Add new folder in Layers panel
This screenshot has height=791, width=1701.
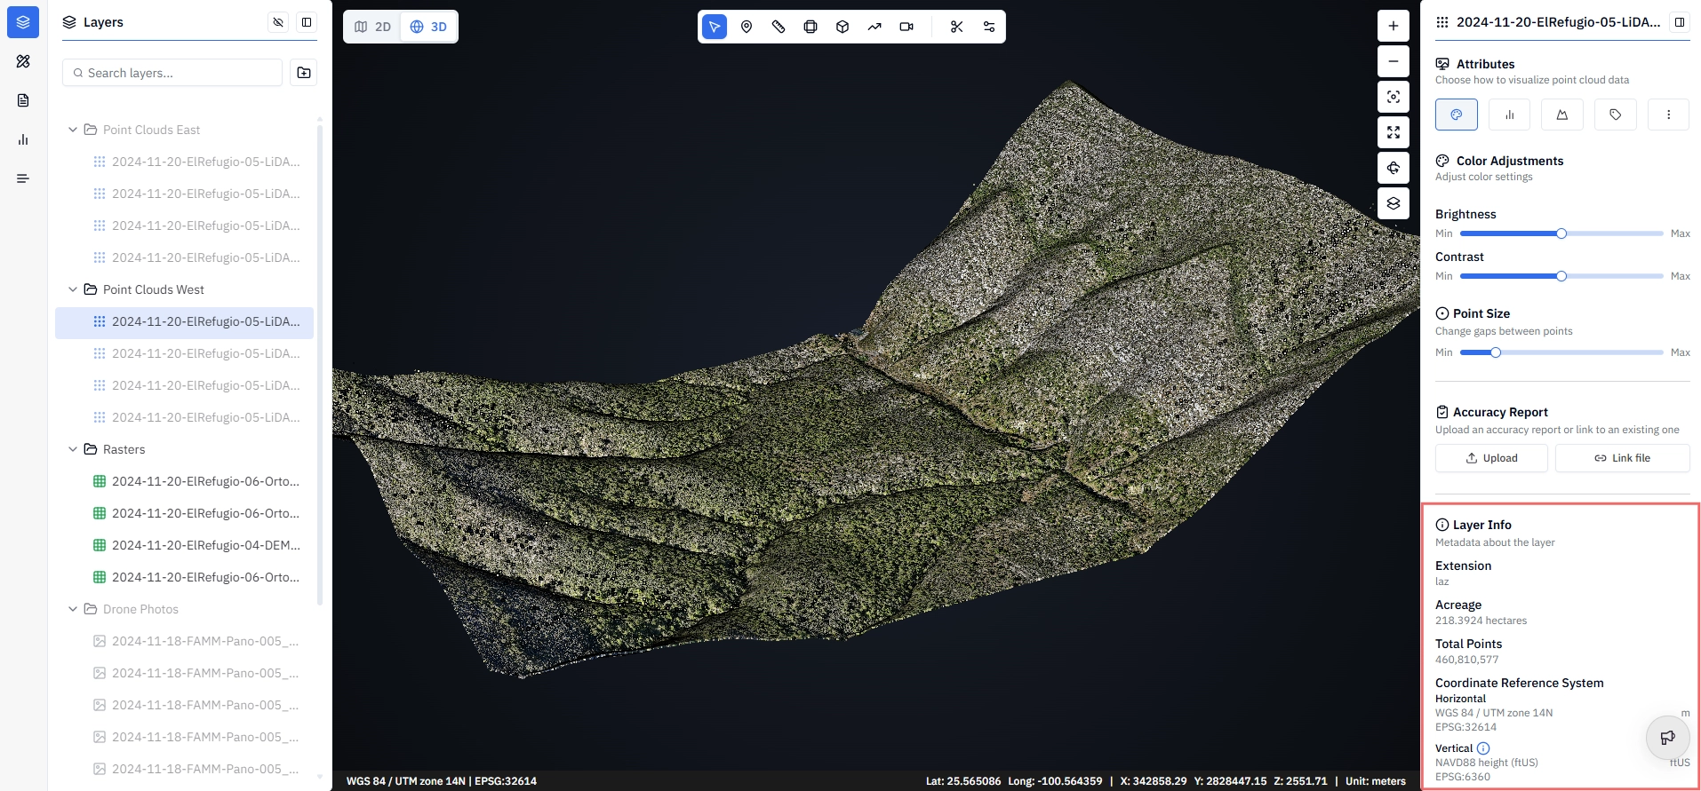(x=304, y=73)
